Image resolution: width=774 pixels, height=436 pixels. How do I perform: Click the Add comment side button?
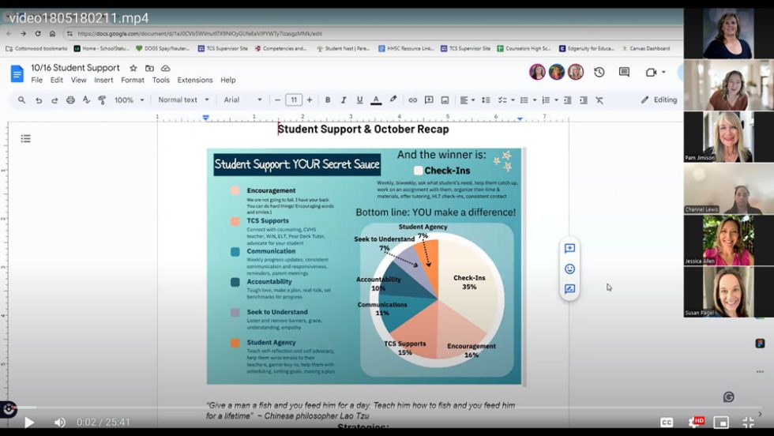tap(569, 248)
